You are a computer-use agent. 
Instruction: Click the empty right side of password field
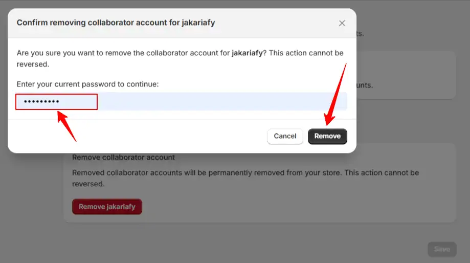pos(222,101)
